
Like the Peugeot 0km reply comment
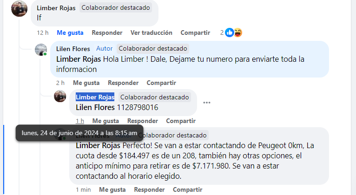tap(112, 189)
